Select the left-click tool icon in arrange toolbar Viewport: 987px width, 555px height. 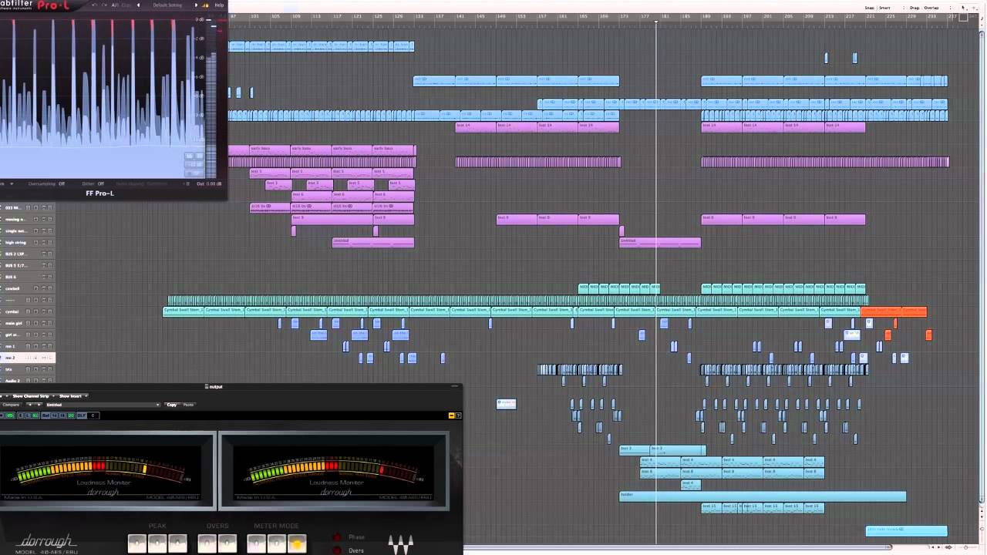pyautogui.click(x=963, y=8)
